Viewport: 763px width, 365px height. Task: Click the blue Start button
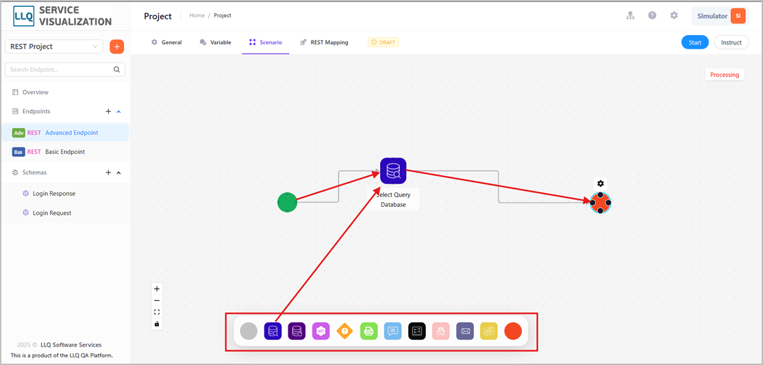(695, 42)
